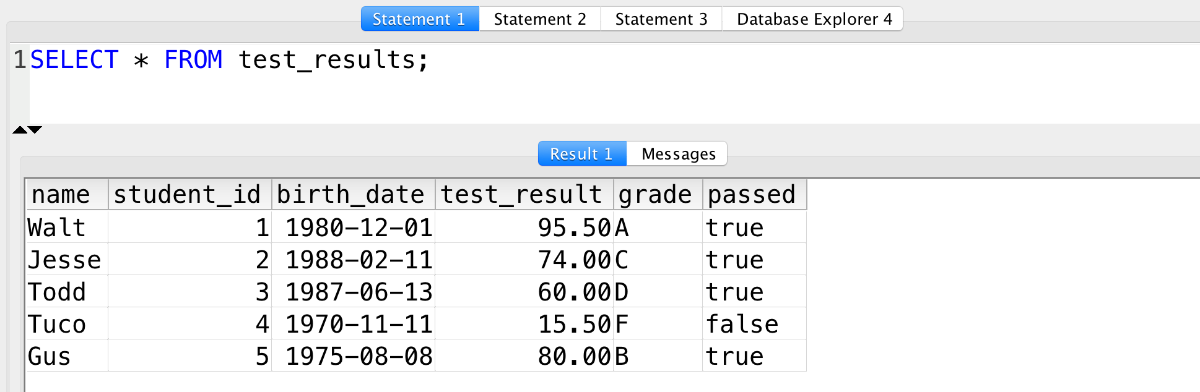The height and width of the screenshot is (392, 1200).
Task: Open the Database Explorer 4 tab
Action: coord(814,19)
